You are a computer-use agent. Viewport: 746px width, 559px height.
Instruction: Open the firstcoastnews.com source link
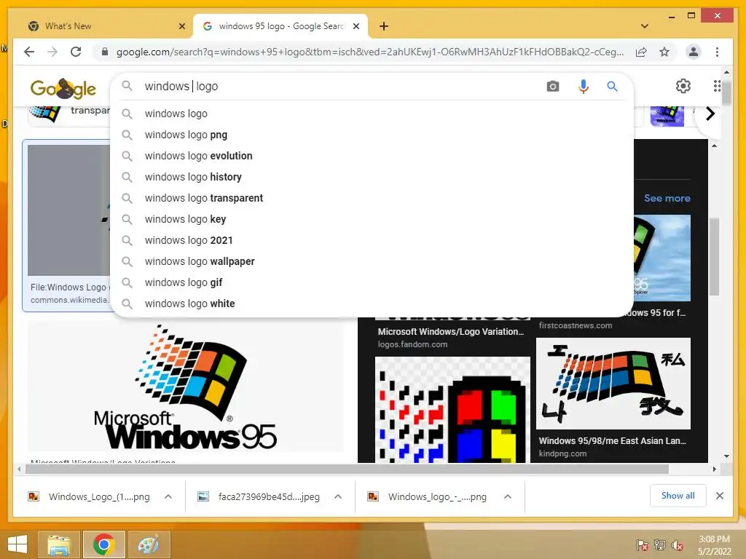576,325
